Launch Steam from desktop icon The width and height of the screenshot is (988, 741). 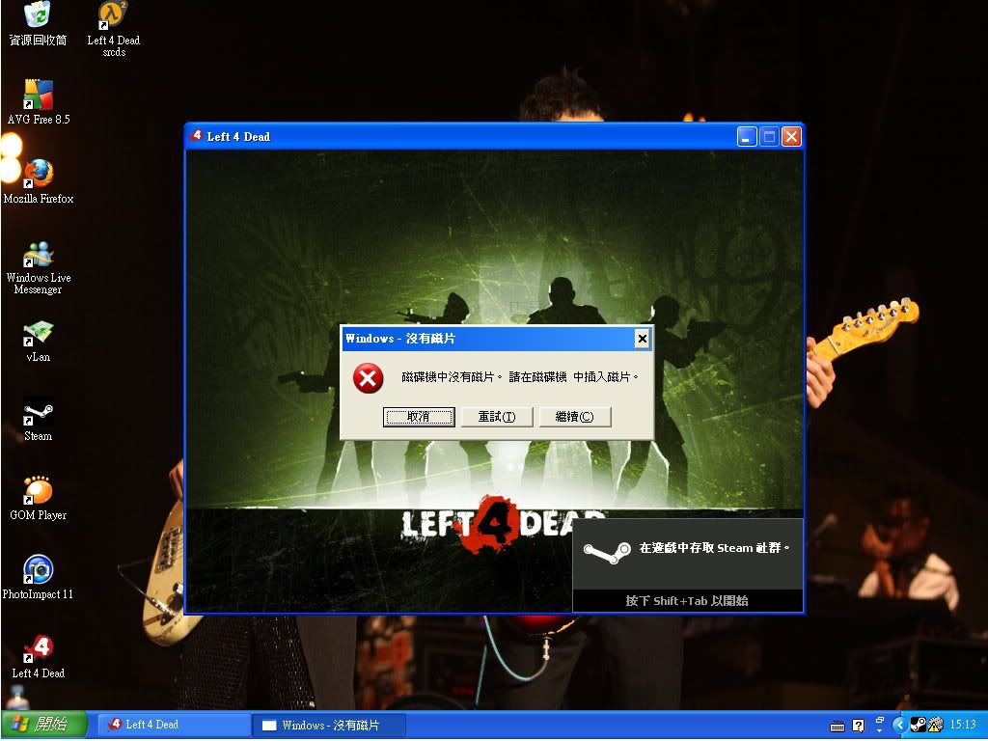click(x=38, y=413)
